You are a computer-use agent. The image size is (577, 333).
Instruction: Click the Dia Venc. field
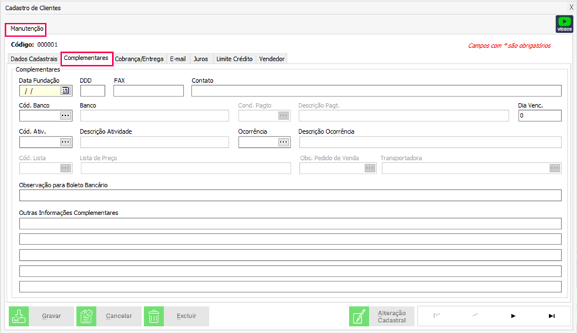[x=539, y=116]
